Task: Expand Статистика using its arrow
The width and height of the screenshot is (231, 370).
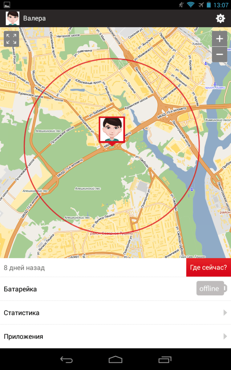Action: coord(225,313)
